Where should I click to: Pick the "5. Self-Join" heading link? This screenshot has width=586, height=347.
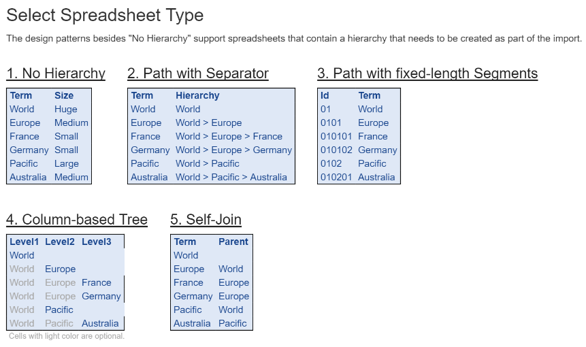[x=206, y=220]
